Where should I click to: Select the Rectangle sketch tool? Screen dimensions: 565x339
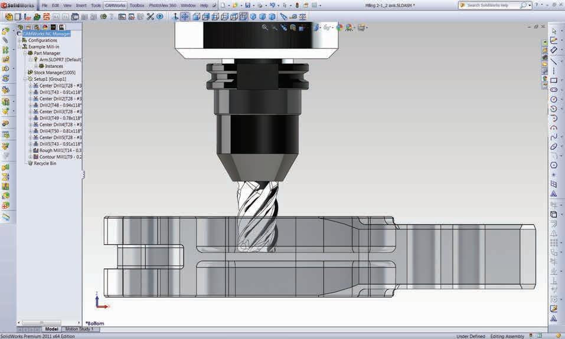[x=554, y=80]
